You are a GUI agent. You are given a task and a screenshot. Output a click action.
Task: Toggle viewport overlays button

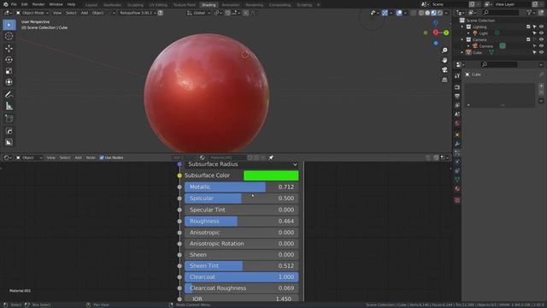(399, 13)
